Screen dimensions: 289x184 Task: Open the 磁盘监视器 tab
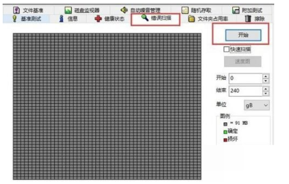click(82, 10)
